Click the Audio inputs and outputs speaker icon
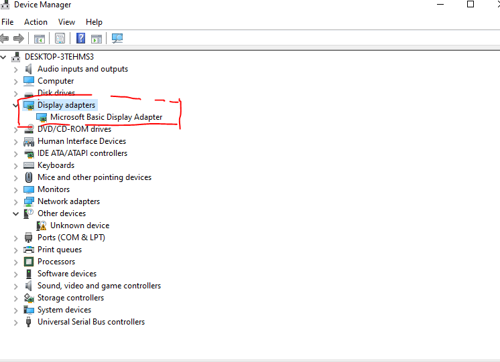 (x=28, y=69)
